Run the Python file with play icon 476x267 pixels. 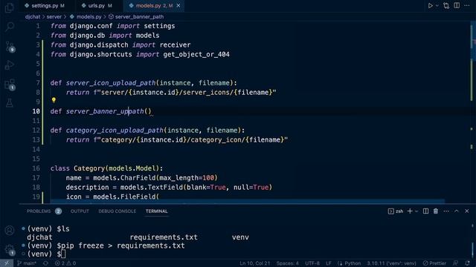tap(430, 5)
